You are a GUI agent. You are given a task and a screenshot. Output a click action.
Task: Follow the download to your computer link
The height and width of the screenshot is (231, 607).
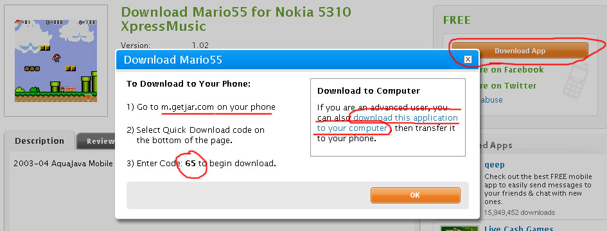pos(387,123)
